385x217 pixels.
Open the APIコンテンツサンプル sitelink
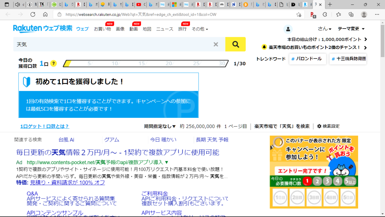coord(55,213)
